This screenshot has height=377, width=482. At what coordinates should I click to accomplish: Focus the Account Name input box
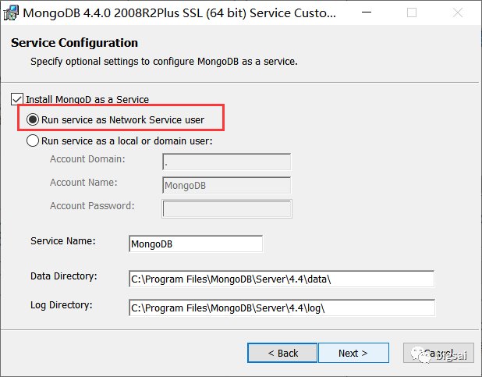(x=226, y=185)
